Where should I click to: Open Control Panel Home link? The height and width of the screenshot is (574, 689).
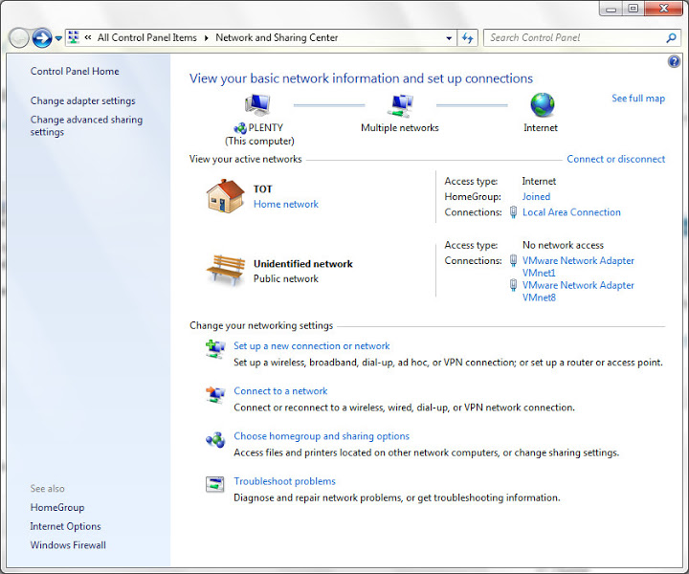pyautogui.click(x=75, y=71)
